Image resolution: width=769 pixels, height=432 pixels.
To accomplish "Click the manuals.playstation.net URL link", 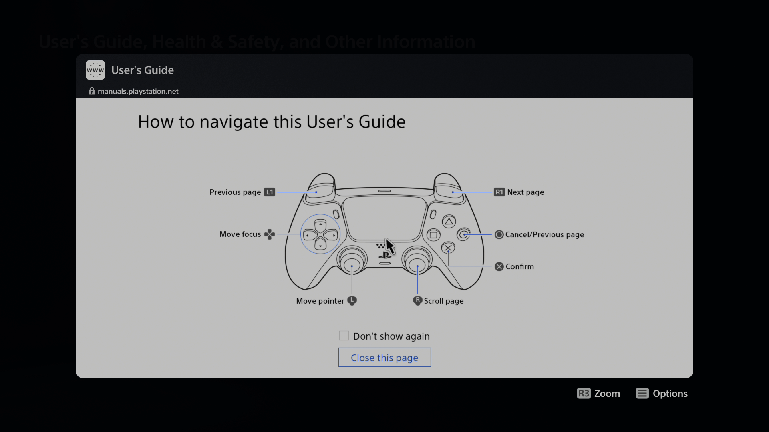I will tap(138, 91).
